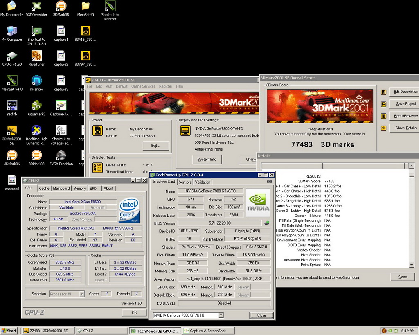The image size is (419, 335).
Task: Switch to Capture-A-ScreenShot taskbar button
Action: pos(208,331)
